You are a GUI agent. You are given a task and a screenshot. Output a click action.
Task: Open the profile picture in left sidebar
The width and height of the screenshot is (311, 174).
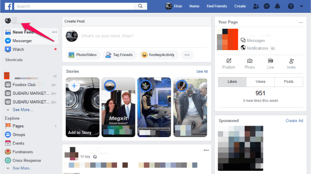click(x=8, y=20)
